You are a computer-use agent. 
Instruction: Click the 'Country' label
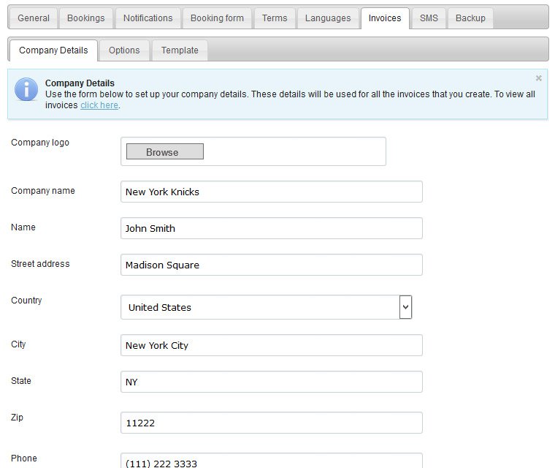tap(26, 301)
